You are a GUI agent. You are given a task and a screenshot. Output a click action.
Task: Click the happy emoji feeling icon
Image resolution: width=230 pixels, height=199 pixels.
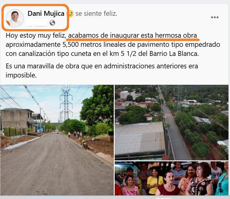(70, 14)
